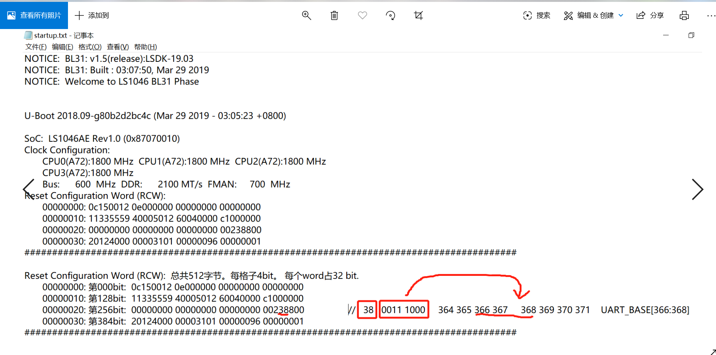The height and width of the screenshot is (355, 716).
Task: Click the 编辑 & 创建 label
Action: coord(595,15)
